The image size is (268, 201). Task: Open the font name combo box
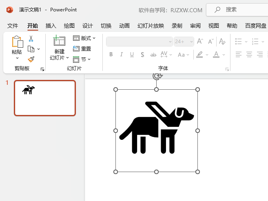[x=139, y=42]
